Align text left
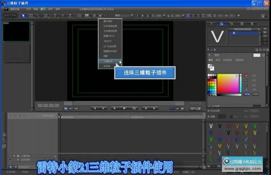This screenshot has width=271, height=175. [188, 16]
